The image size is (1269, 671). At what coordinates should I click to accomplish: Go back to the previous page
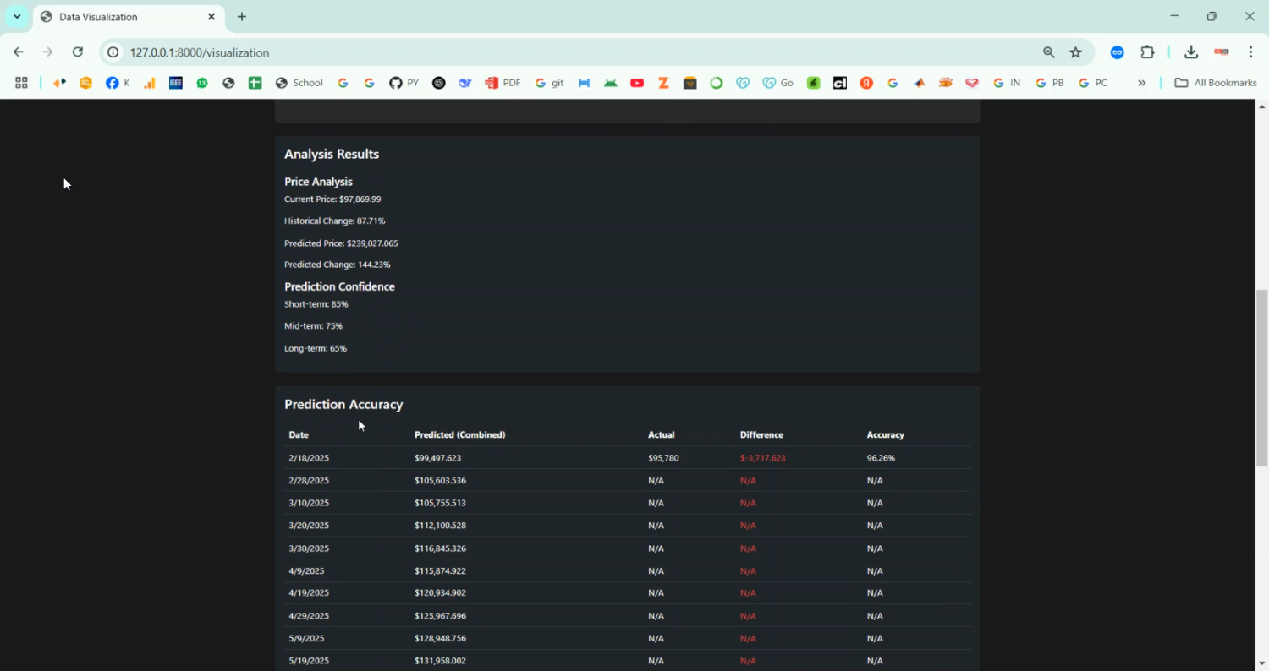[x=19, y=52]
